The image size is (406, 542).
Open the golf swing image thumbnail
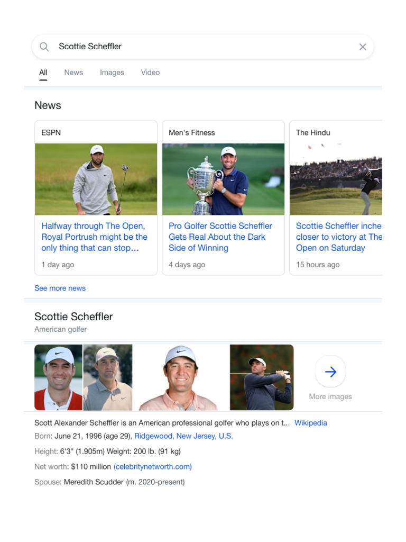[x=262, y=377]
